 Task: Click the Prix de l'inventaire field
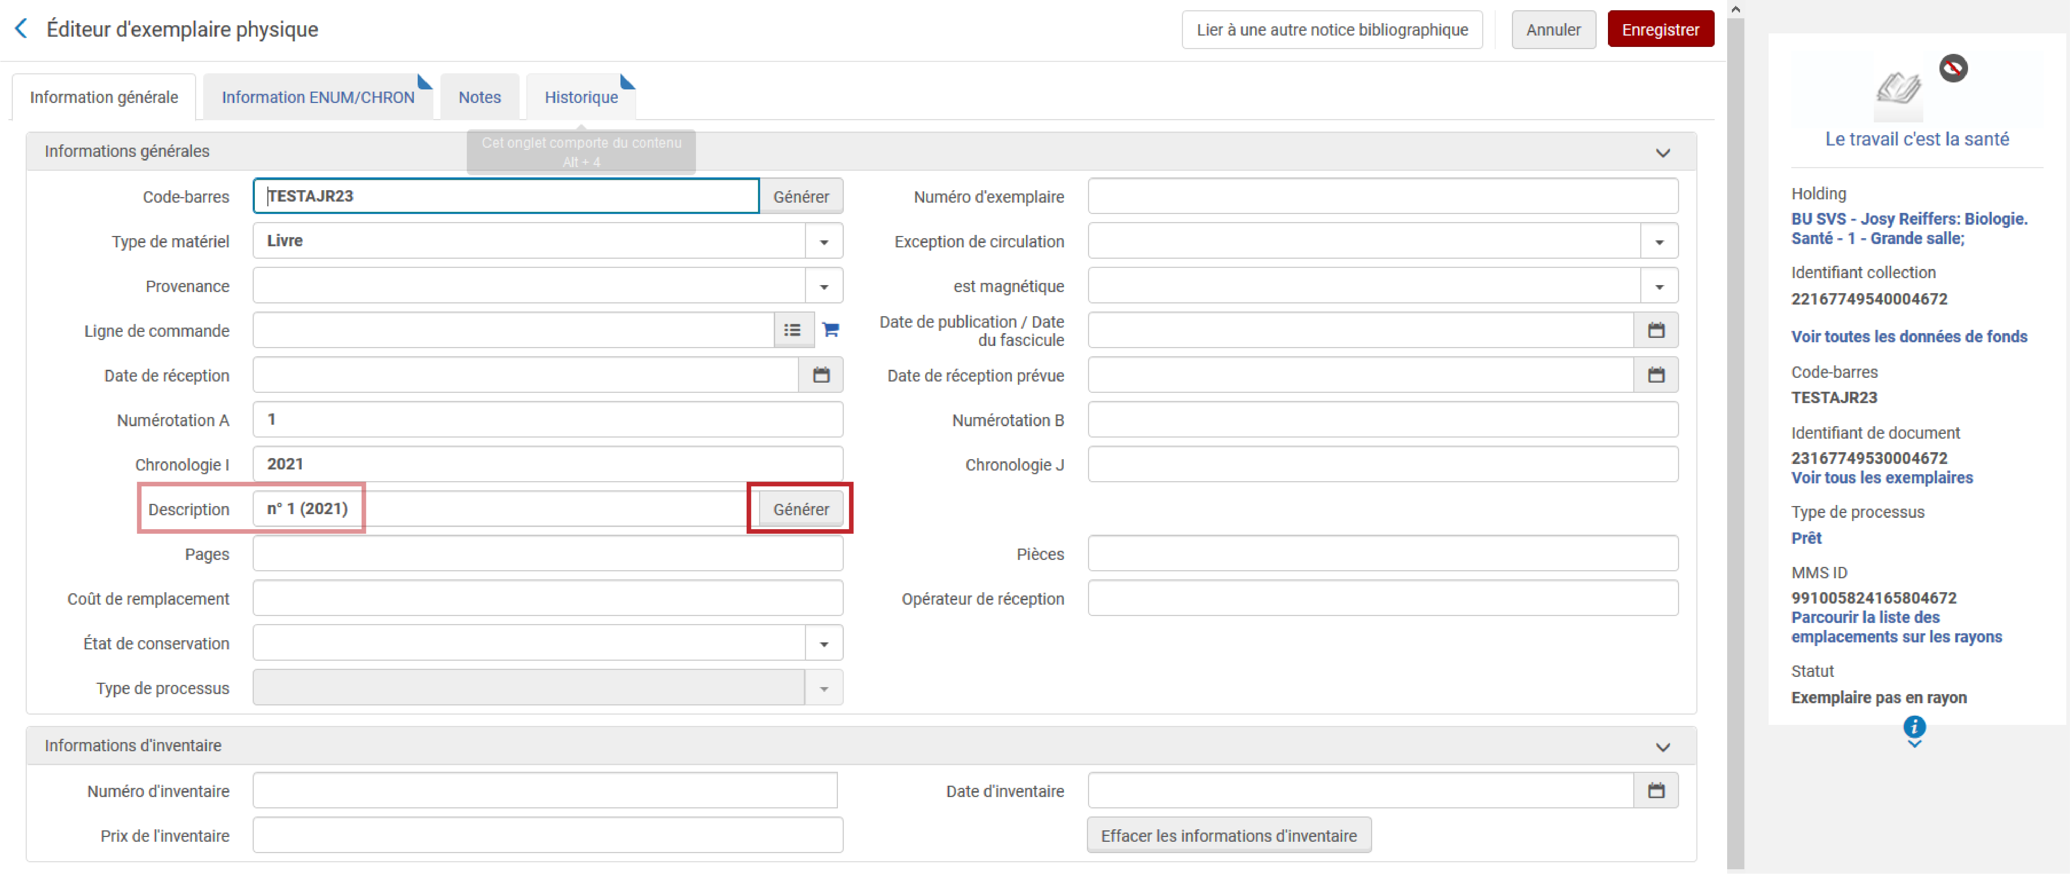548,836
